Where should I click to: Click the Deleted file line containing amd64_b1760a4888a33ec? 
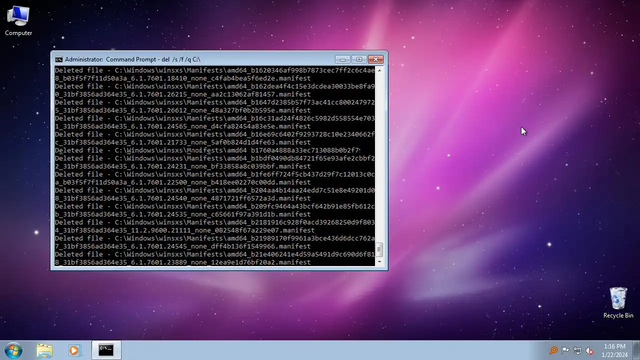(x=207, y=150)
